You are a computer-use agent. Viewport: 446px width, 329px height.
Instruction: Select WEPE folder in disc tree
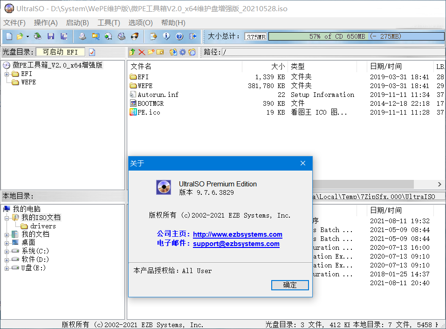click(28, 82)
